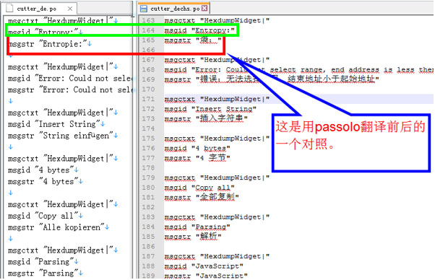Close the cutter_de.po tab

pos(70,9)
